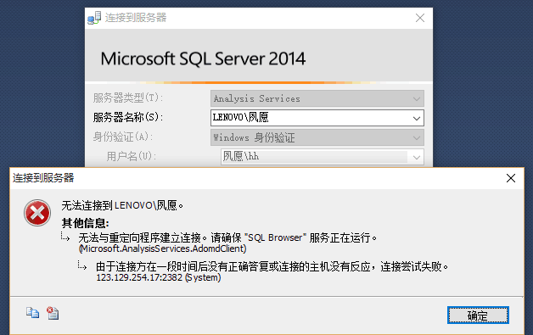533x335 pixels.
Task: Click the Microsoft.AnalysisServices.AdomdClient text
Action: (x=162, y=248)
